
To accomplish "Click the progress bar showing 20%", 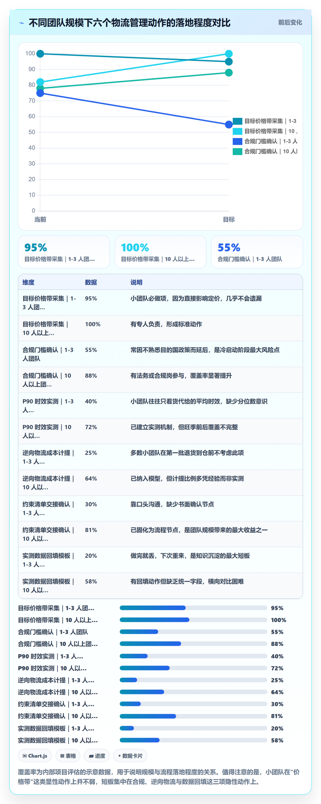I will [x=193, y=728].
